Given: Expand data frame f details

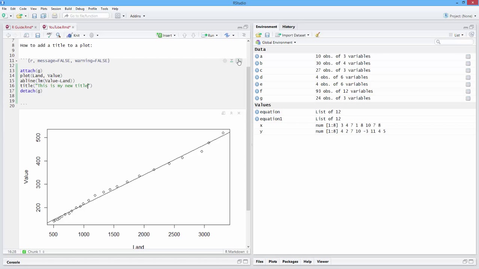Looking at the screenshot, I should pyautogui.click(x=257, y=91).
